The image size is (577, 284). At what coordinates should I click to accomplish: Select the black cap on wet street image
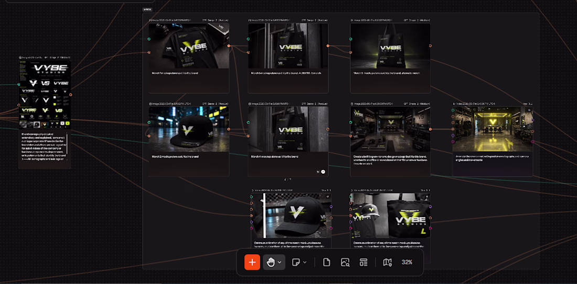[189, 129]
